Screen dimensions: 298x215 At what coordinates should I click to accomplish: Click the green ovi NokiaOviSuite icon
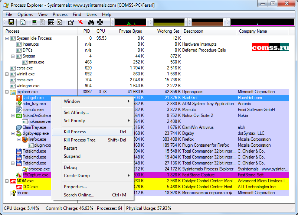click(x=19, y=115)
